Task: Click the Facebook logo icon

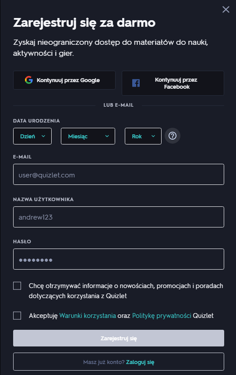Action: point(136,83)
